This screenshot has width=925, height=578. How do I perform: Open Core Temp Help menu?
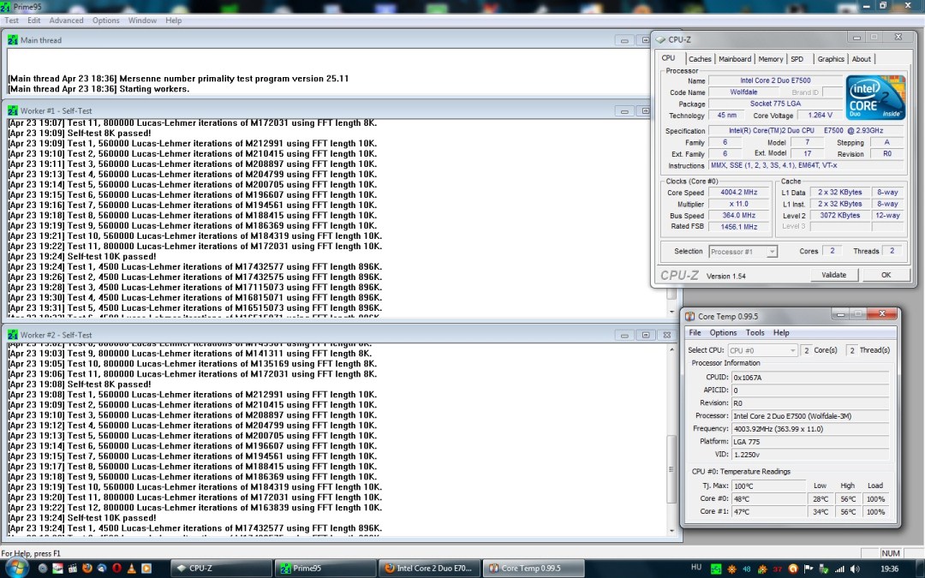[781, 332]
